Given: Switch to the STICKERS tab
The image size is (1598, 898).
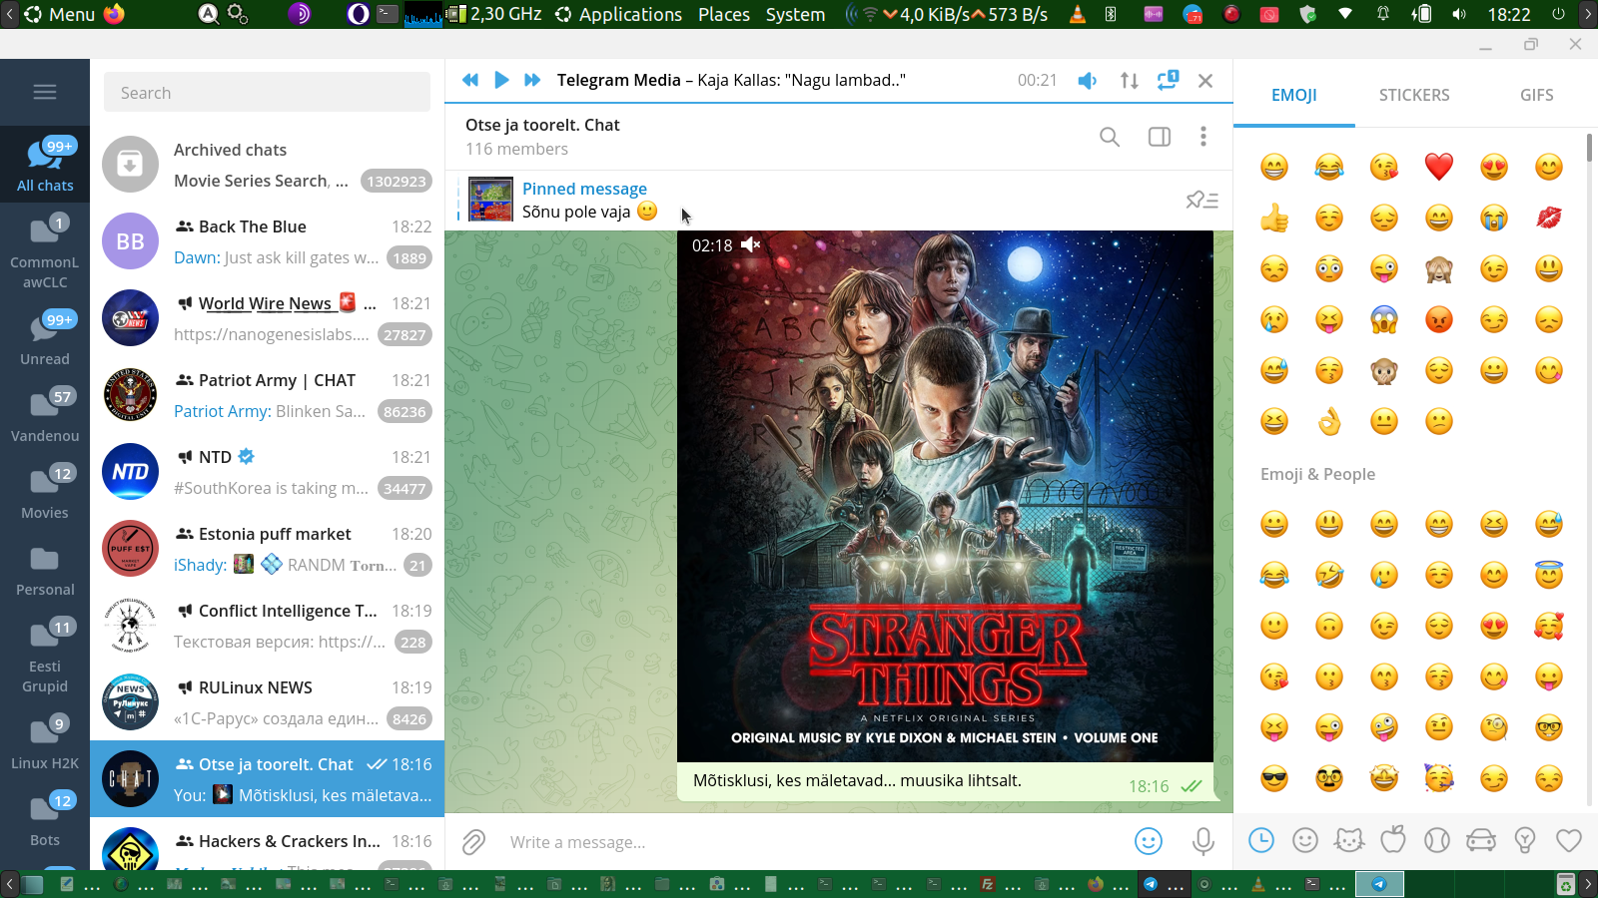Looking at the screenshot, I should 1414,95.
